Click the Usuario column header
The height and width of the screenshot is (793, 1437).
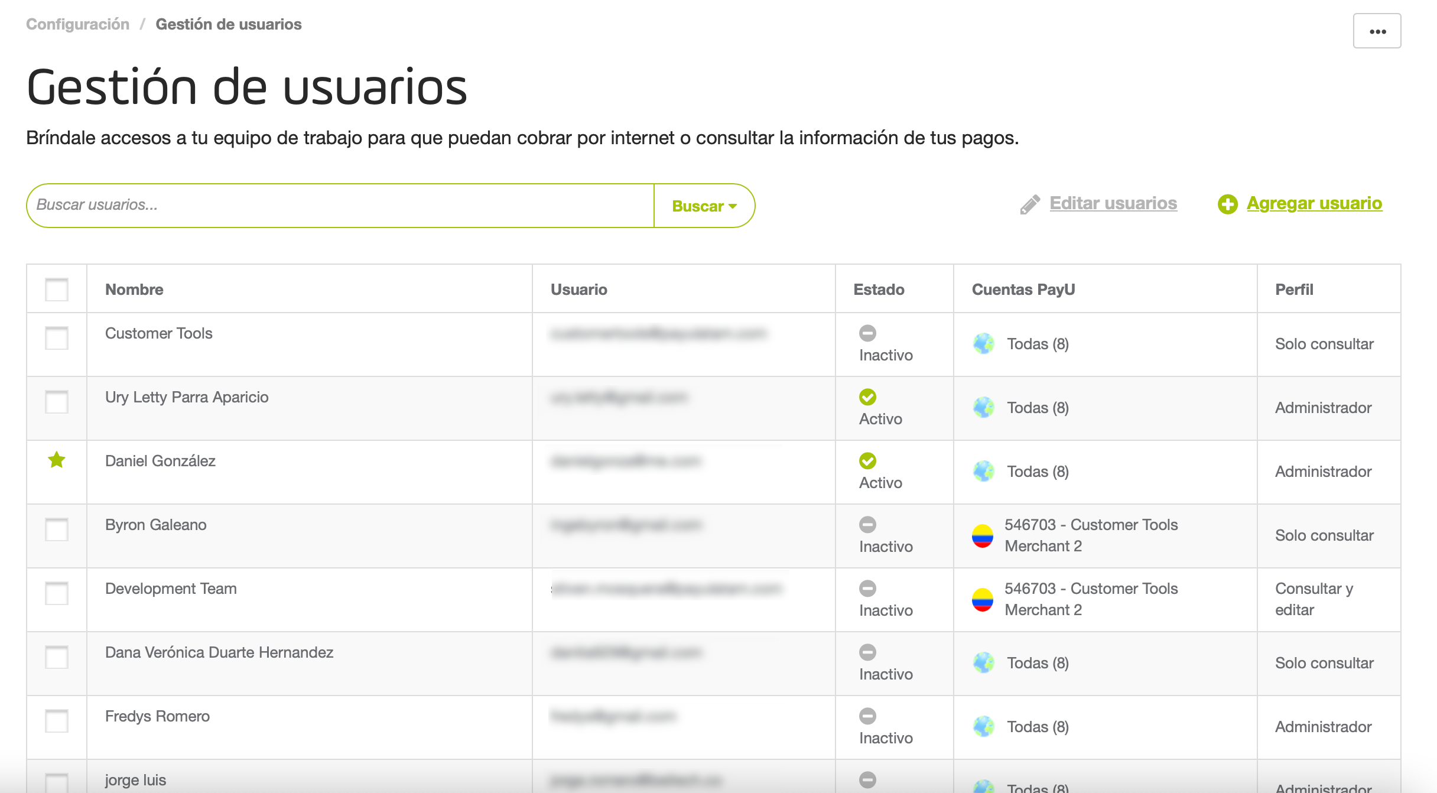click(x=578, y=290)
